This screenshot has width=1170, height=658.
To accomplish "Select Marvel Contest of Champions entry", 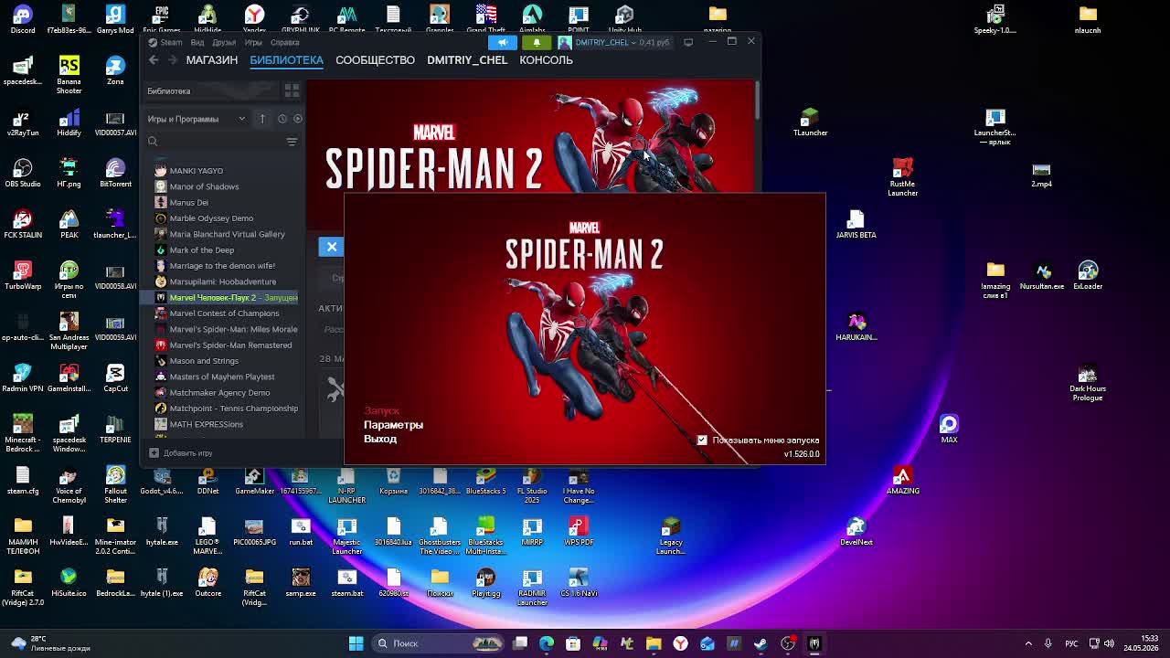I will (224, 313).
